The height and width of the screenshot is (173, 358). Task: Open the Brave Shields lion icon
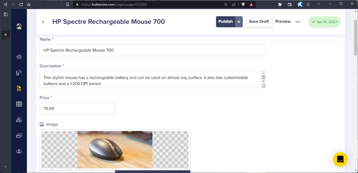[243, 4]
